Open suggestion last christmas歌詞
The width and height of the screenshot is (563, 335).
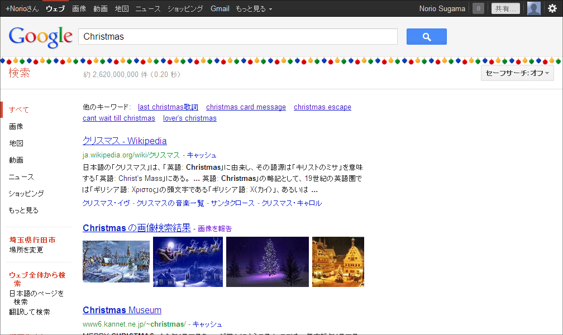coord(168,107)
